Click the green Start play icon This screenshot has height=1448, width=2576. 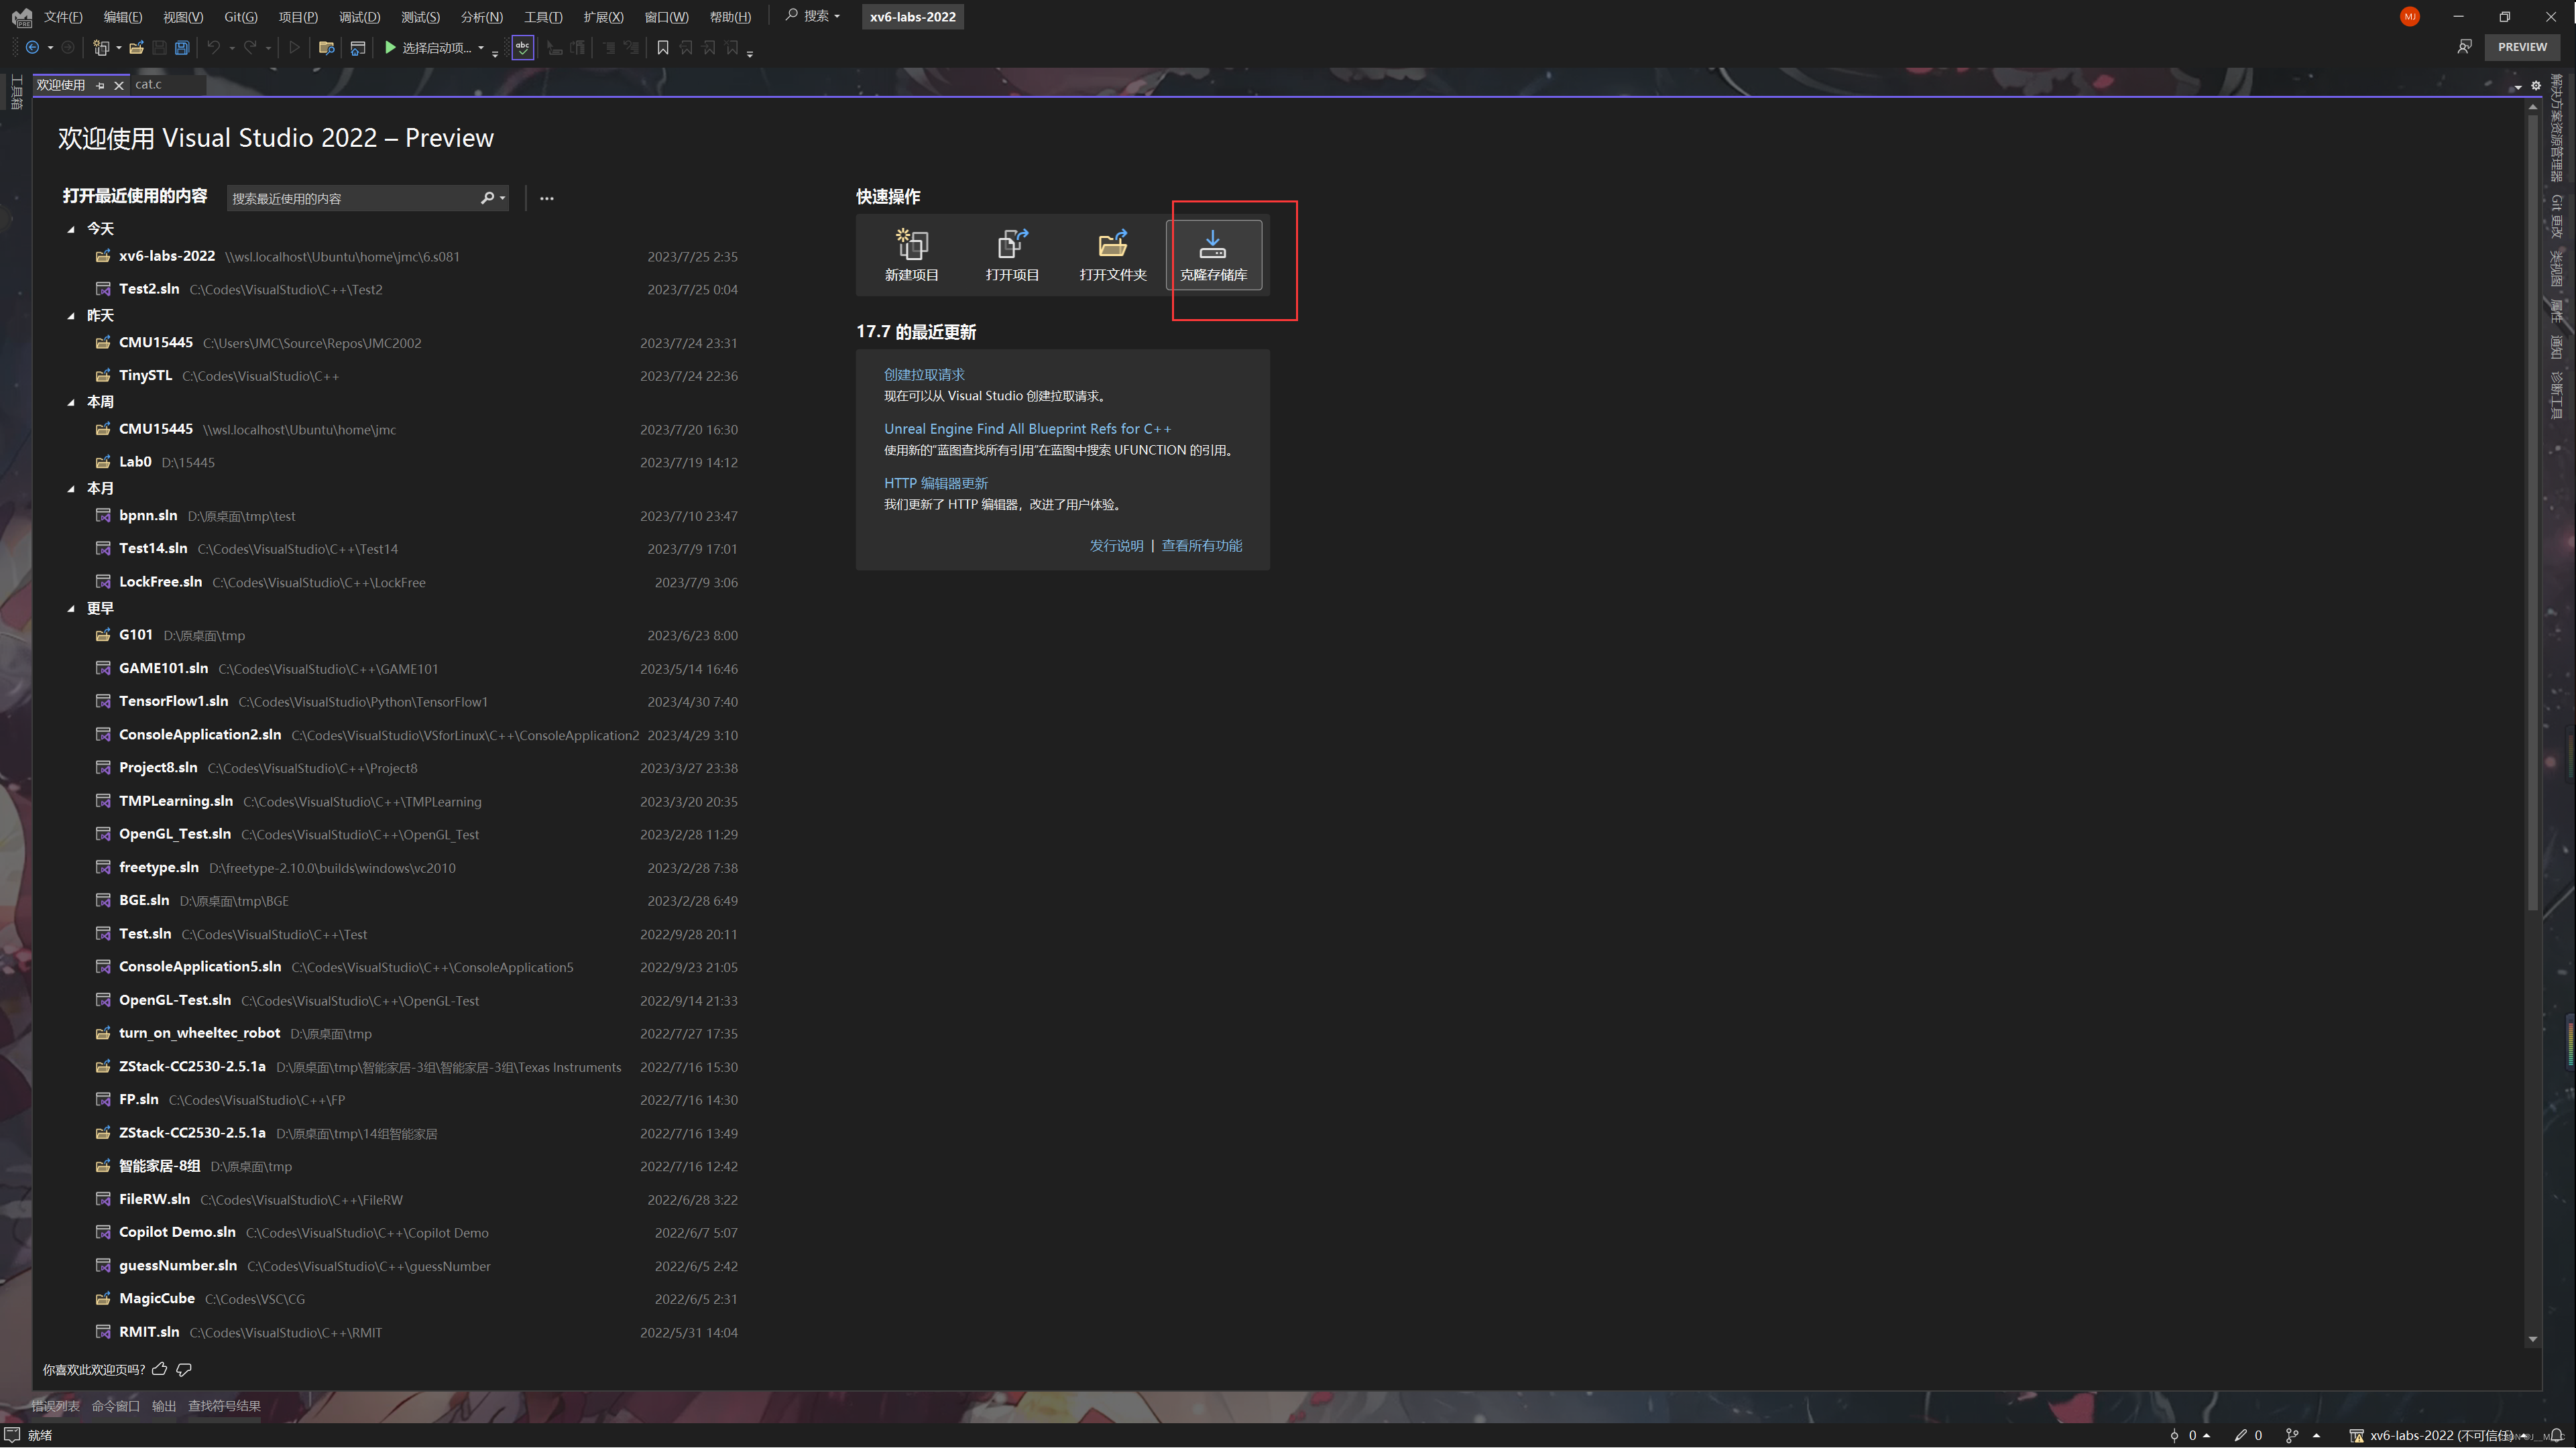[391, 47]
